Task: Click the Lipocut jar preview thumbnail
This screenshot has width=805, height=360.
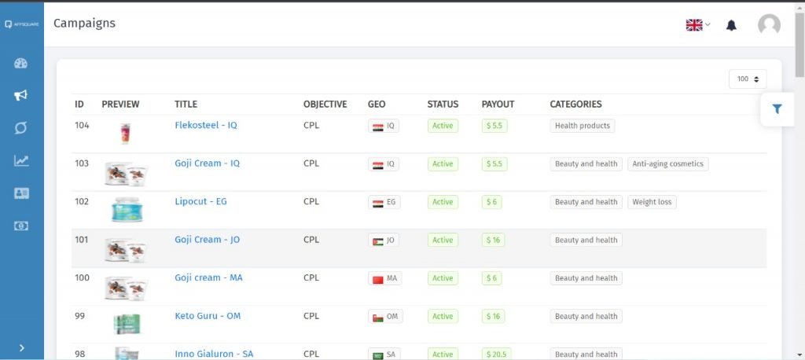Action: pyautogui.click(x=127, y=210)
